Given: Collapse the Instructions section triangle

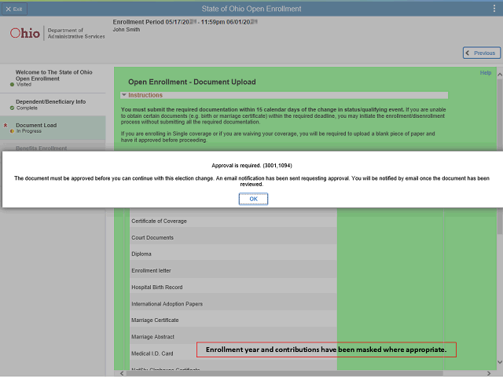Looking at the screenshot, I should click(123, 95).
